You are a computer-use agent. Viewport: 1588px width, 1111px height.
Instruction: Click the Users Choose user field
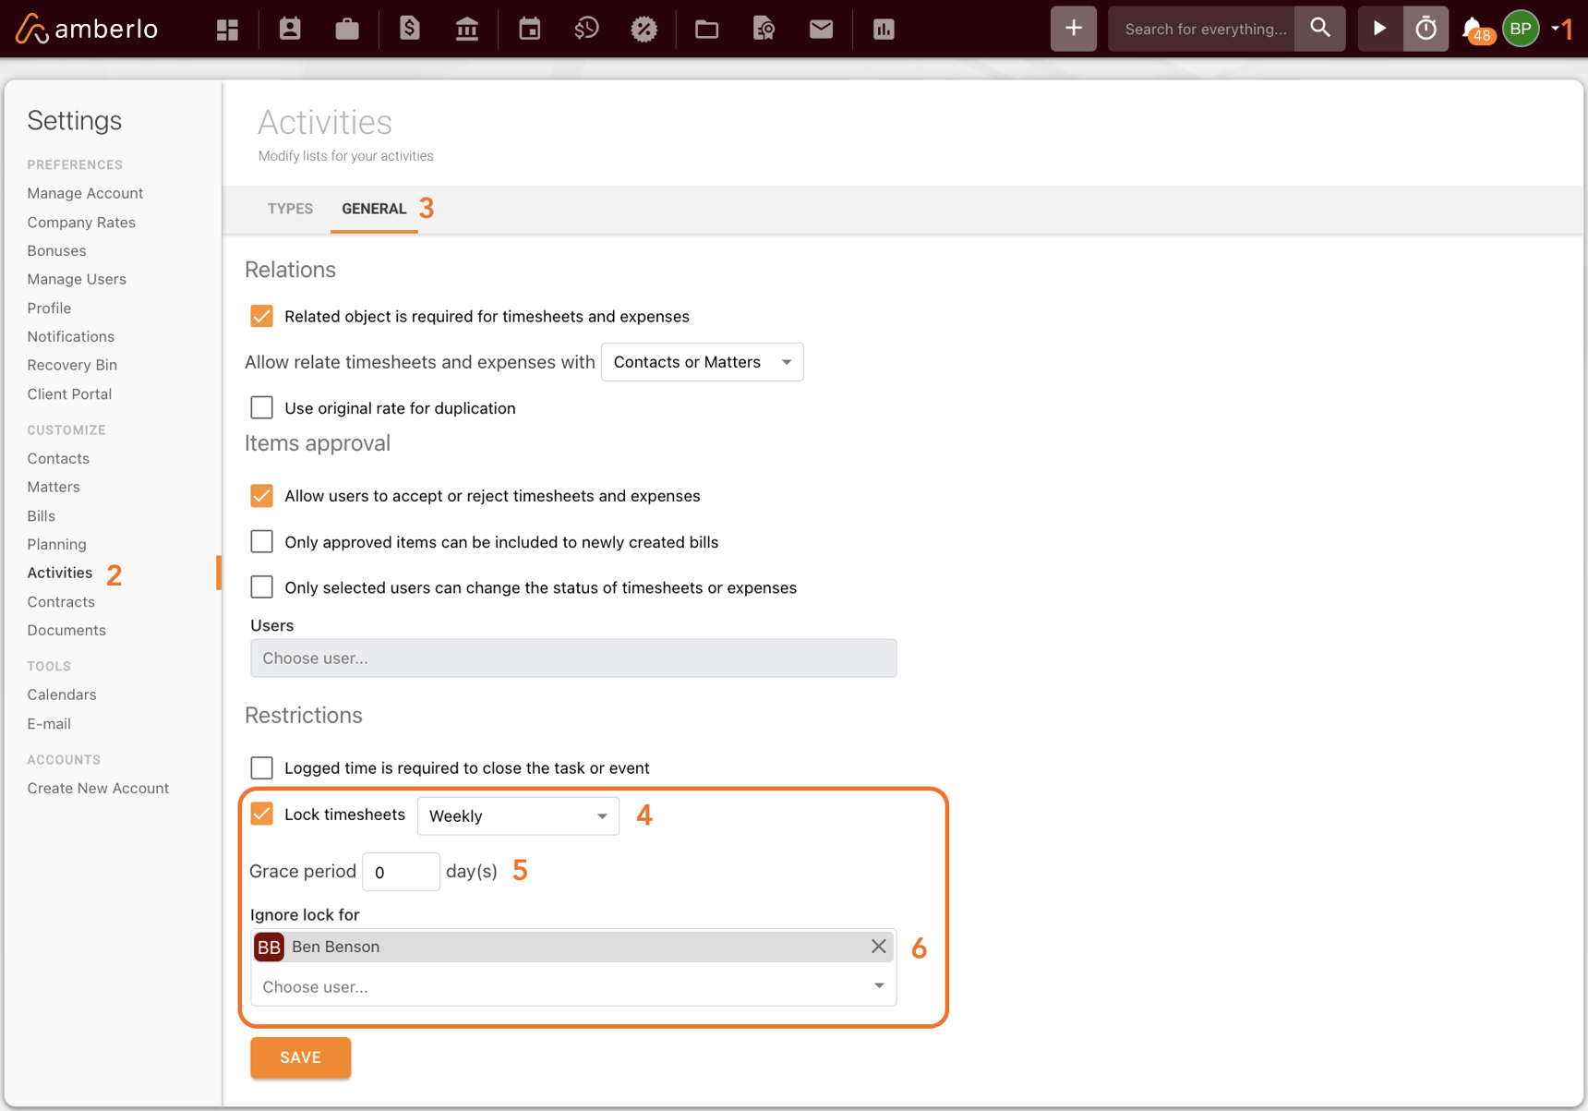573,658
